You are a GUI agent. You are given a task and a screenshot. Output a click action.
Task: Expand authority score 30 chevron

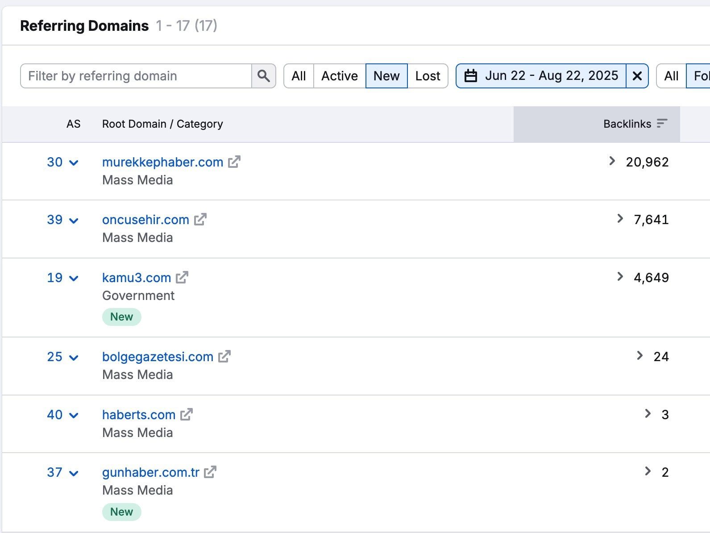pyautogui.click(x=74, y=162)
